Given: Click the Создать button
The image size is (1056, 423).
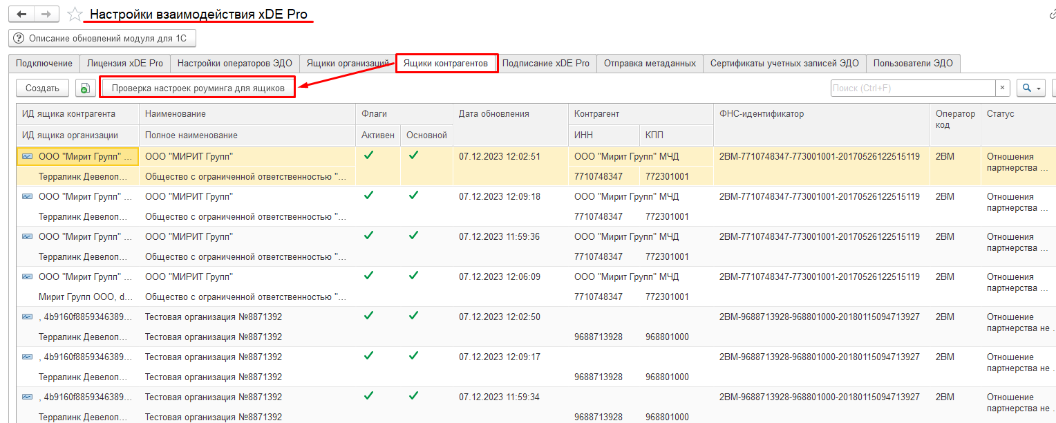Looking at the screenshot, I should [x=42, y=88].
